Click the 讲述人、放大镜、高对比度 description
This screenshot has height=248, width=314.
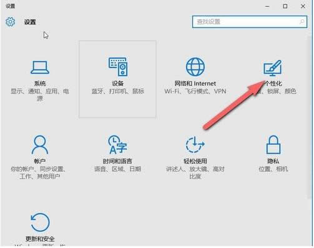point(195,172)
